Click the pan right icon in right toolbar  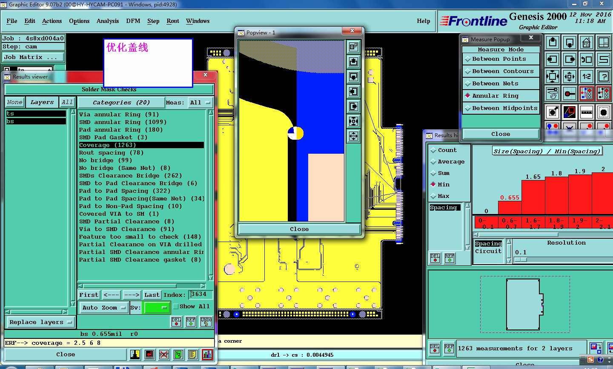570,59
